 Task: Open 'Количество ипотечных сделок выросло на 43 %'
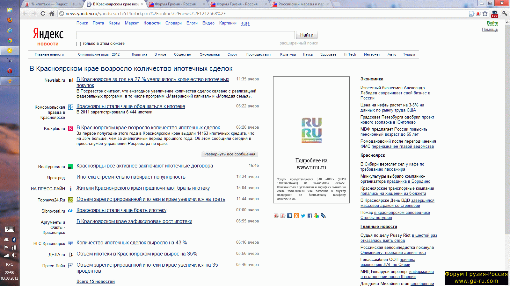coord(132,242)
